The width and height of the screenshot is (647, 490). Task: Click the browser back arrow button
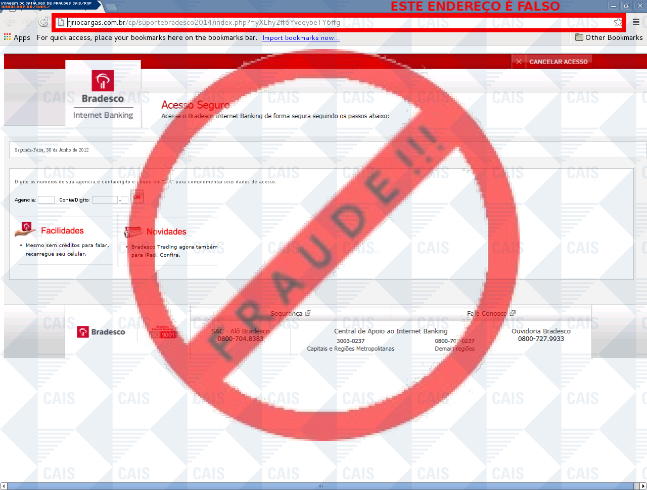click(x=10, y=22)
